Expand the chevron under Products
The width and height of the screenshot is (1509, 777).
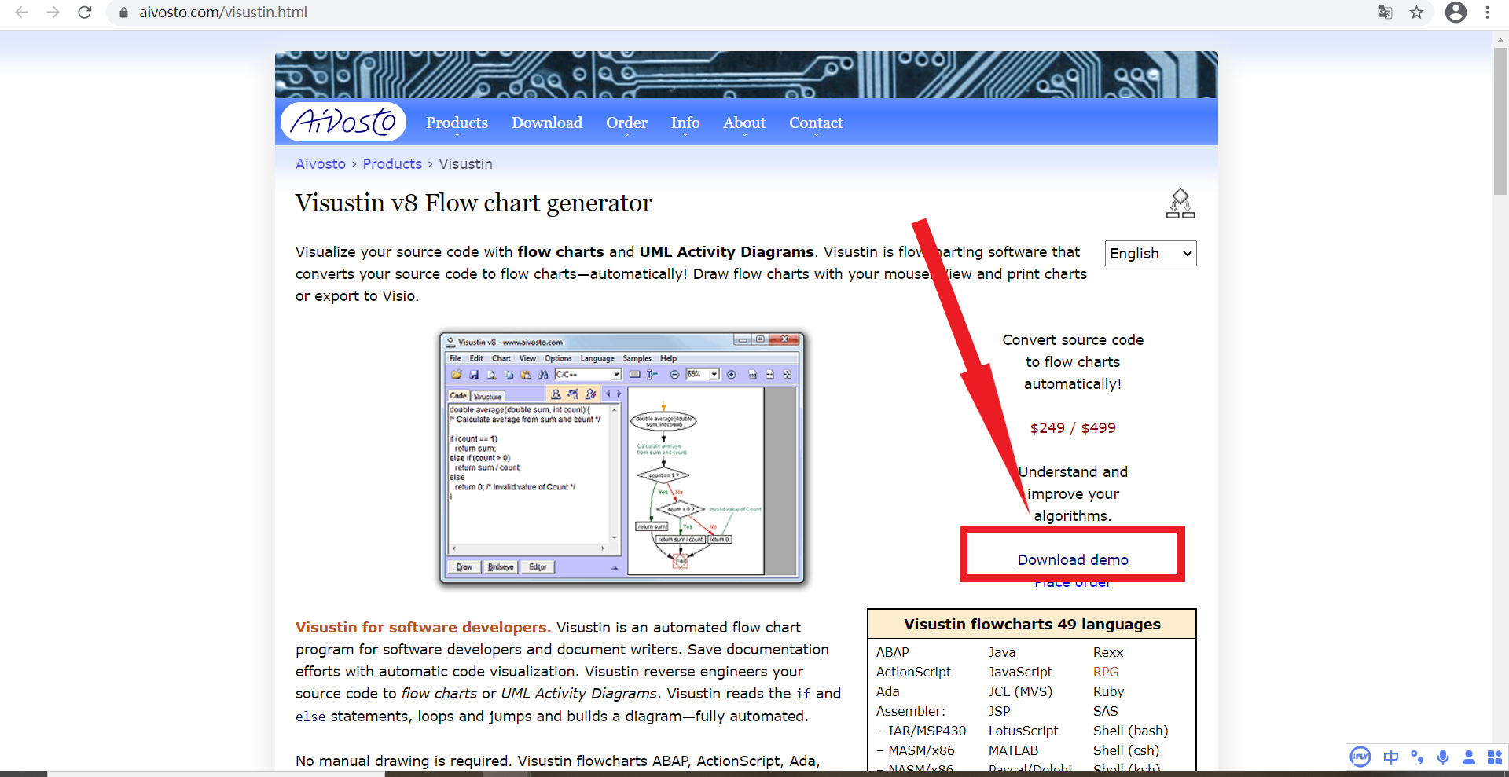(457, 136)
